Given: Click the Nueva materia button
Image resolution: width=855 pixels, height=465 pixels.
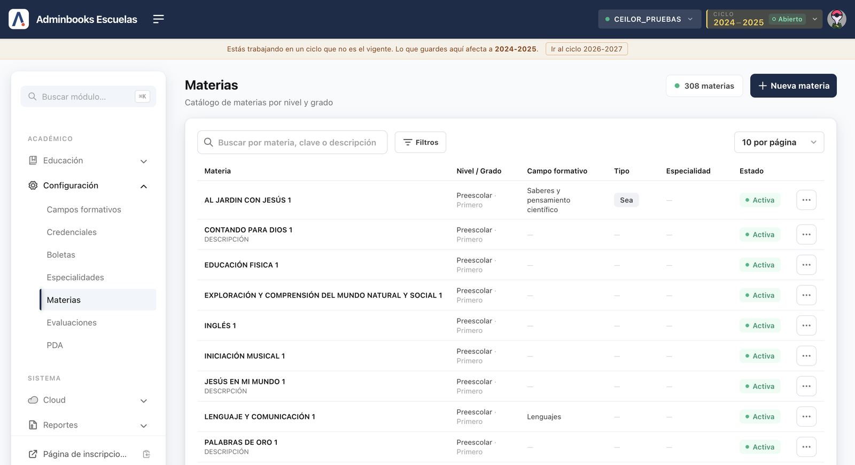Looking at the screenshot, I should pyautogui.click(x=794, y=86).
